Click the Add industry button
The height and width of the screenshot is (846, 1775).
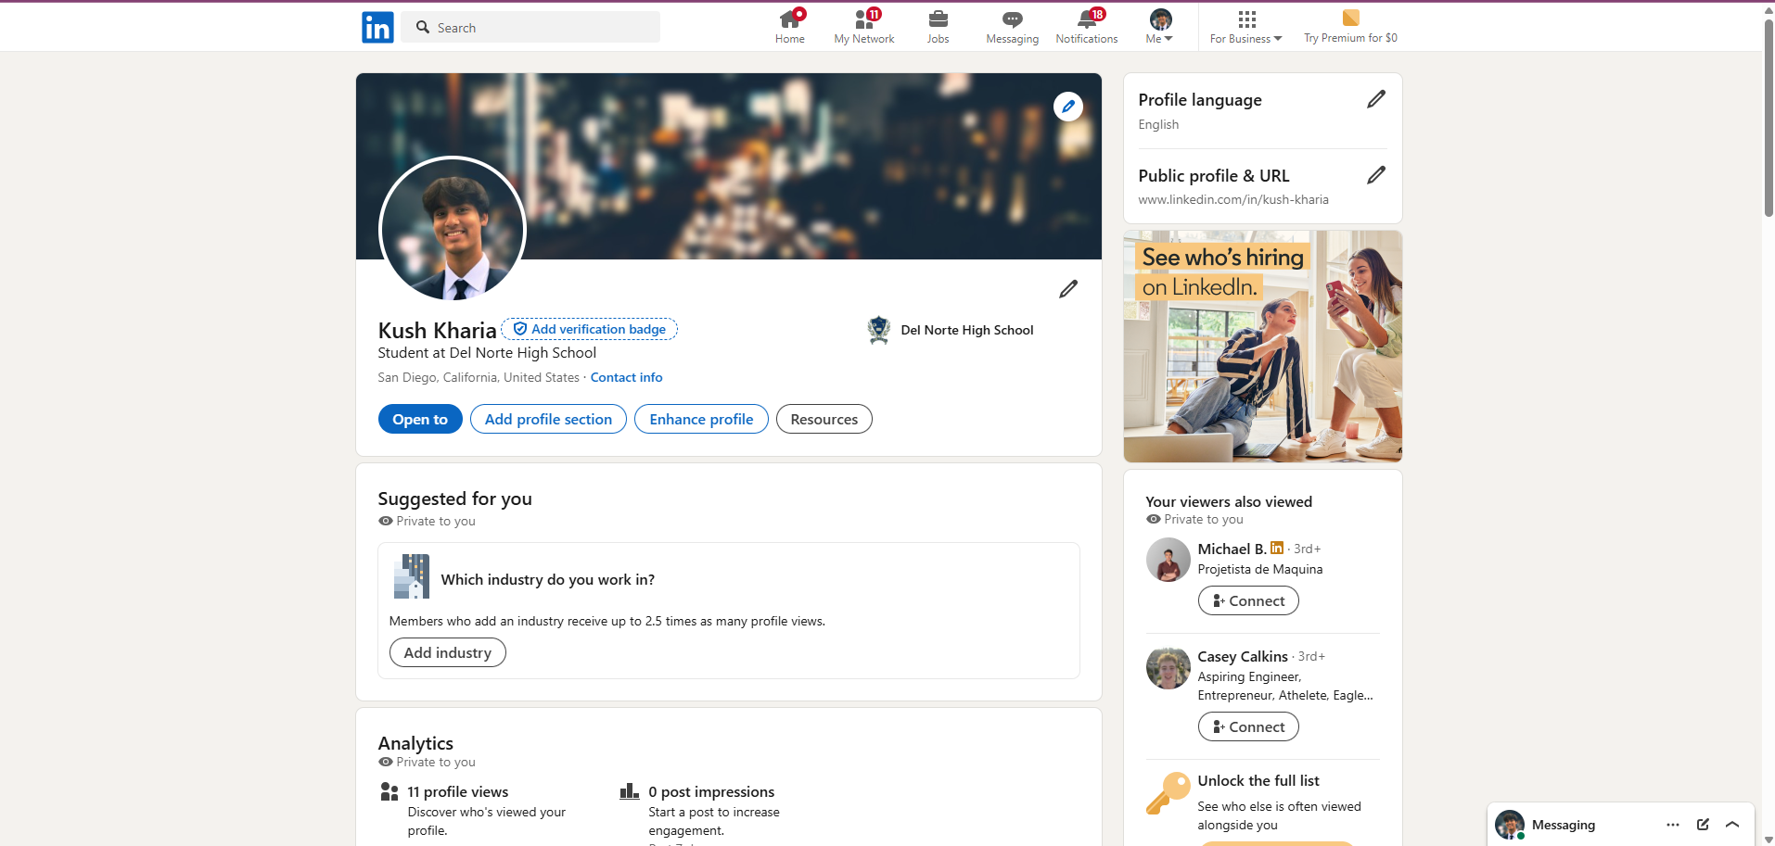(x=448, y=652)
